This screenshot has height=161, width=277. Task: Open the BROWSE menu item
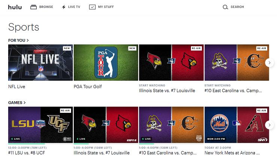[x=46, y=7]
